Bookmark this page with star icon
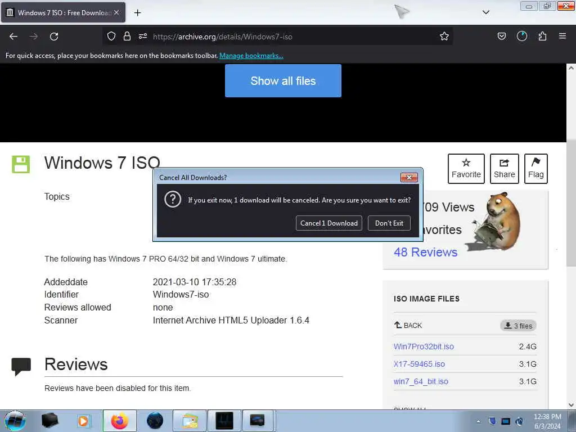Image resolution: width=576 pixels, height=432 pixels. pyautogui.click(x=444, y=36)
